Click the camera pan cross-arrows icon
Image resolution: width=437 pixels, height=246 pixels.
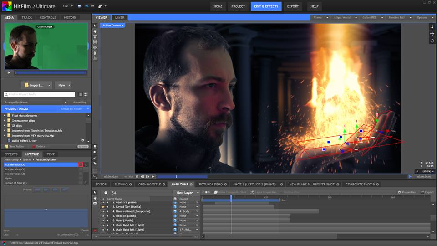pos(432,34)
